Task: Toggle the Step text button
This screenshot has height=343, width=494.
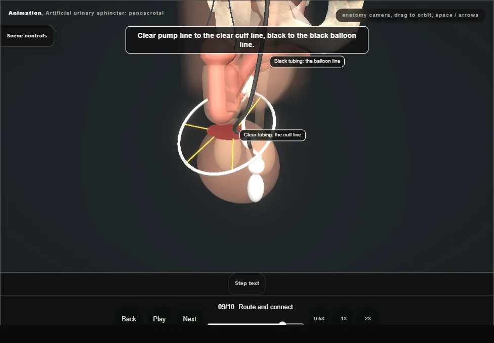Action: (x=247, y=283)
